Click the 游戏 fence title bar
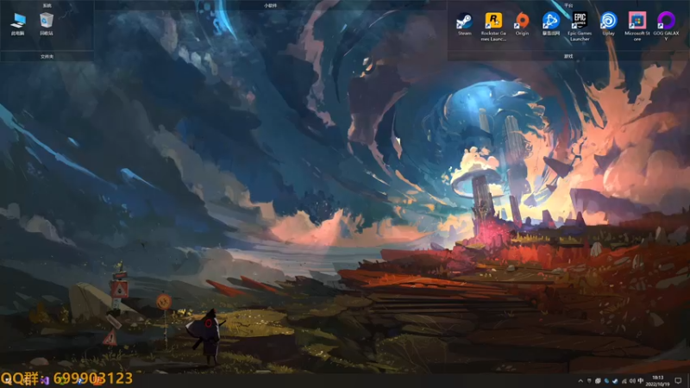This screenshot has width=690, height=388. [x=568, y=56]
